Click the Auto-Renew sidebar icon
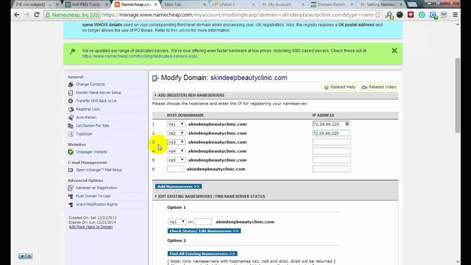 tap(71, 117)
